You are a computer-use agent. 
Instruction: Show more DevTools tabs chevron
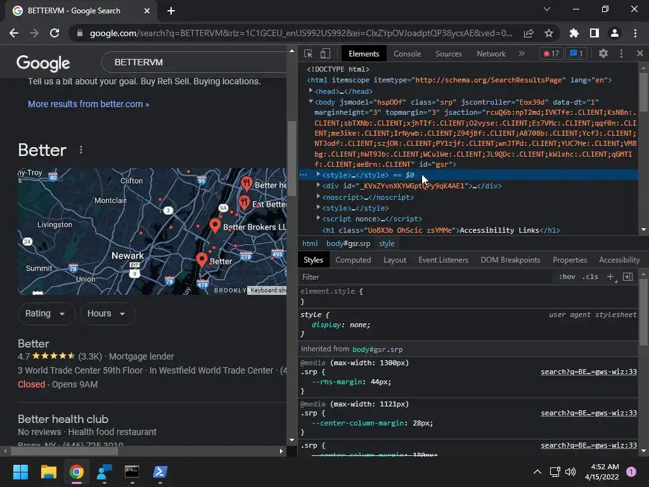pos(522,53)
